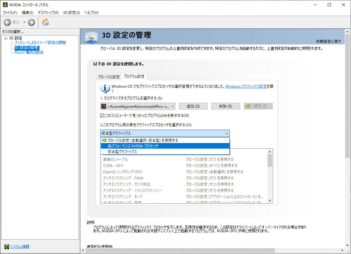Choose 高パフォーマンス NVIDIA プロセッサ option

click(x=165, y=146)
